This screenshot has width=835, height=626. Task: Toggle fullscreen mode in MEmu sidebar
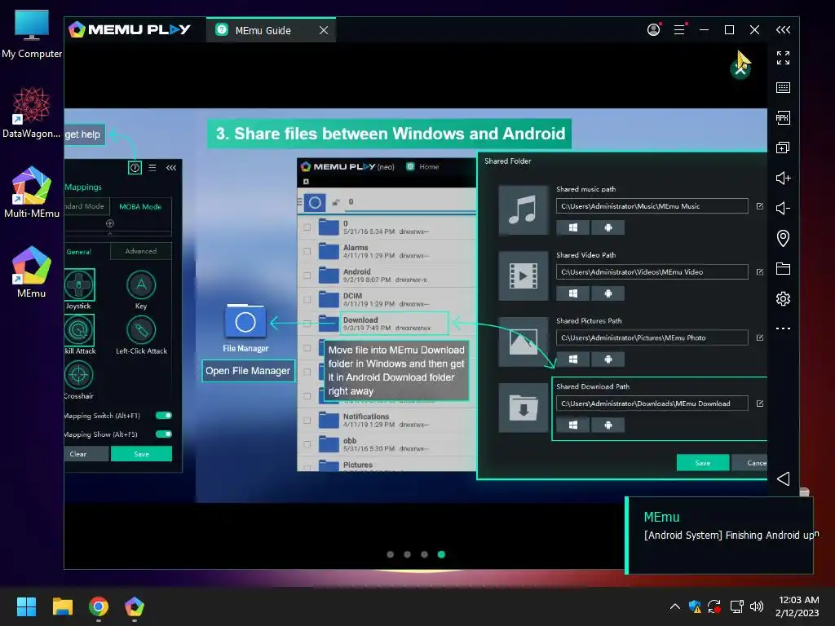tap(783, 58)
